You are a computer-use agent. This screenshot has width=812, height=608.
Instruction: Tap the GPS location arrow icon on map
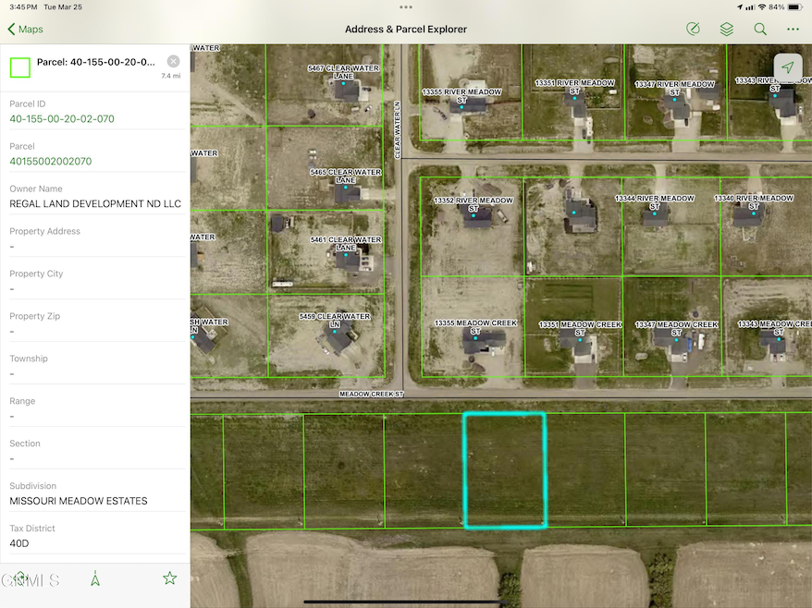[788, 67]
